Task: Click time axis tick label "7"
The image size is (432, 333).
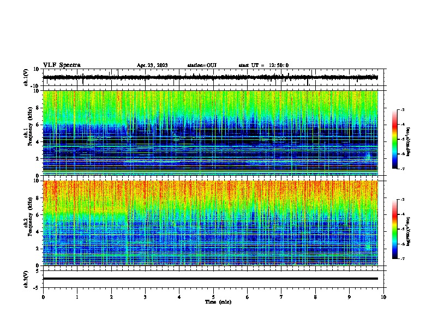Action: coord(281,297)
